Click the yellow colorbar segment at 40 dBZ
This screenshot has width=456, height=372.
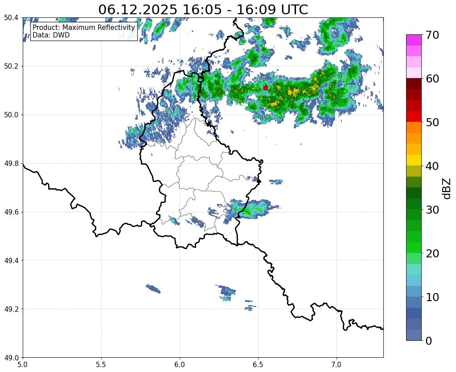click(414, 160)
